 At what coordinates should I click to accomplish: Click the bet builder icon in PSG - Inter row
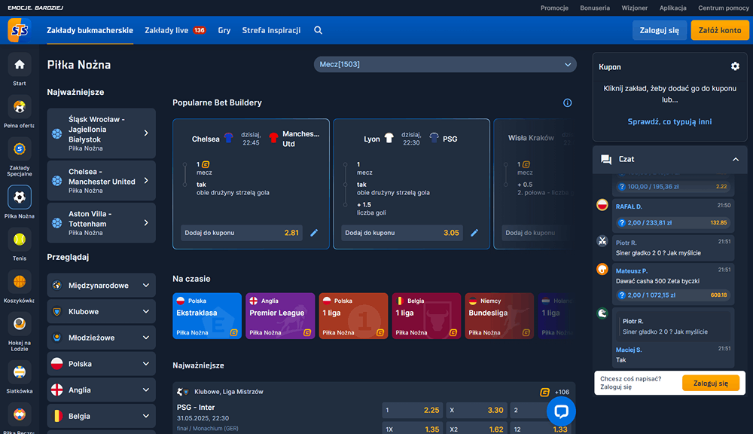pos(544,393)
